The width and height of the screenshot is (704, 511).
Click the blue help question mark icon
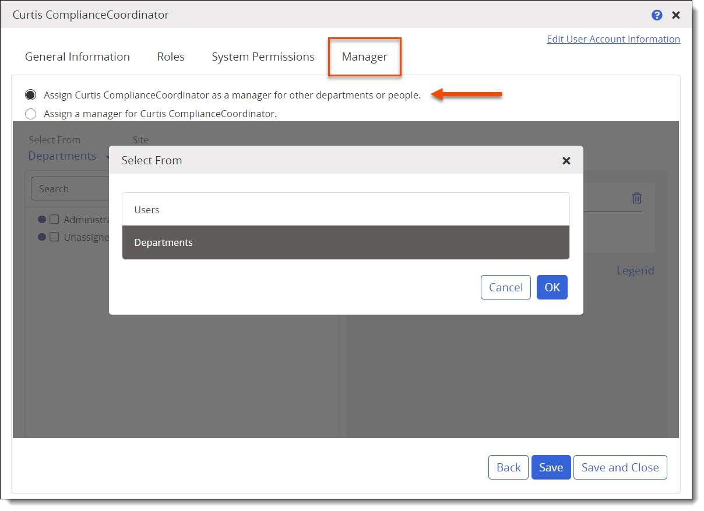click(x=657, y=15)
